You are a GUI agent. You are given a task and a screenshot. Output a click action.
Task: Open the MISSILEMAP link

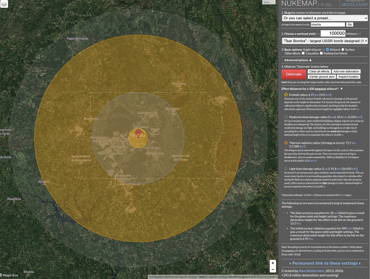pos(355,5)
